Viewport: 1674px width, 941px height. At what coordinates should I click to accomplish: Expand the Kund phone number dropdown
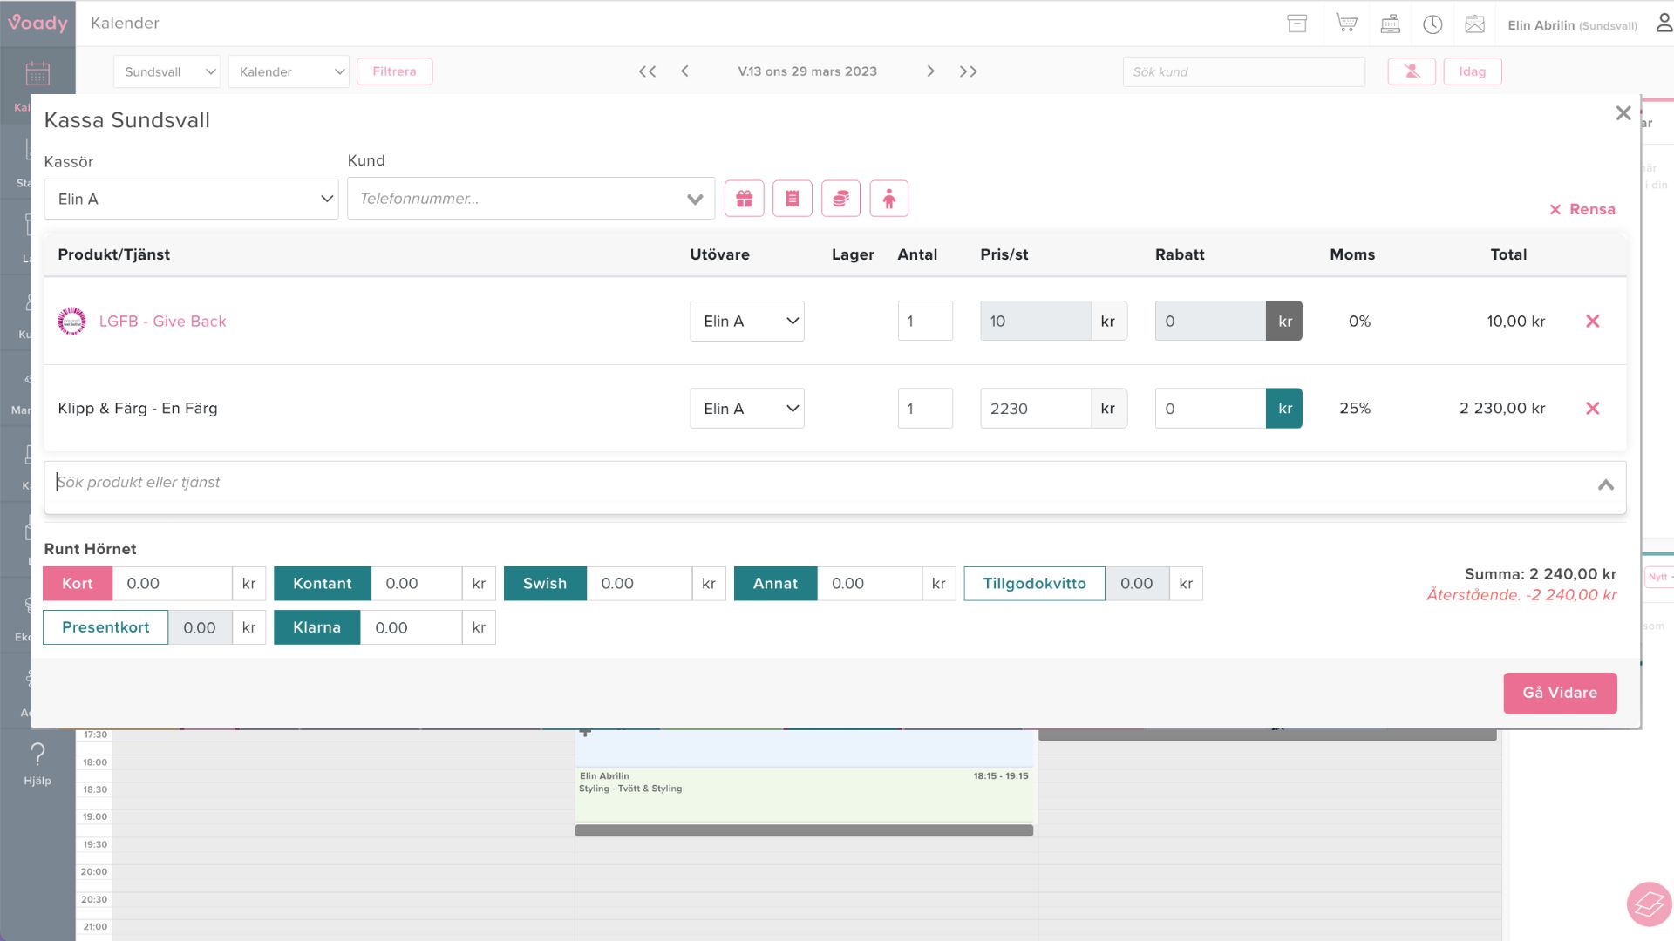click(694, 199)
